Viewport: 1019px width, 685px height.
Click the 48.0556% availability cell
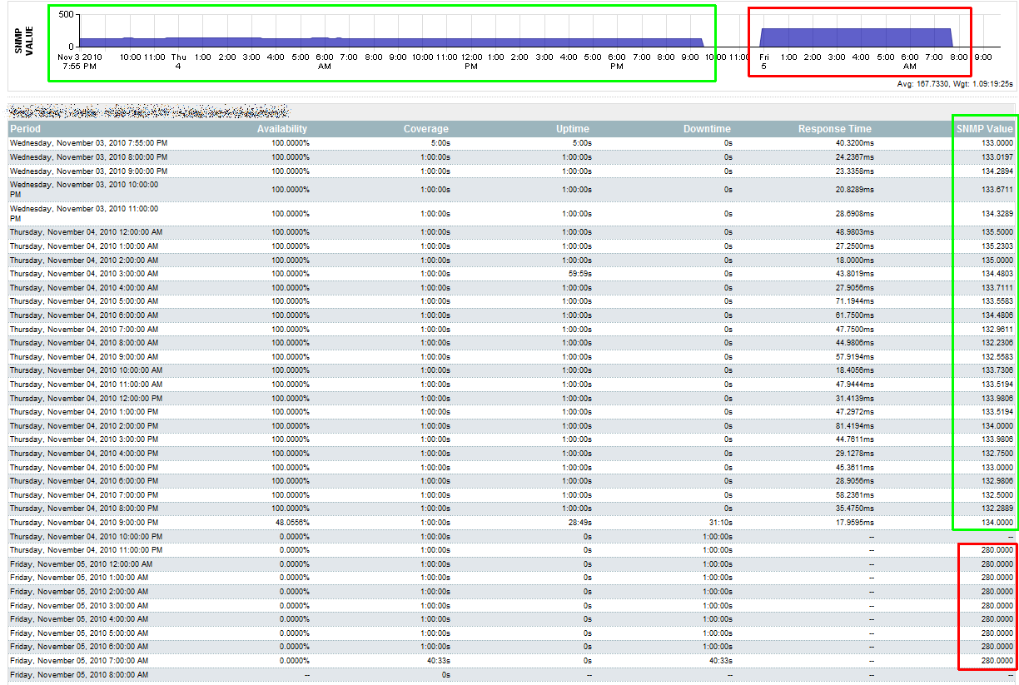[291, 523]
